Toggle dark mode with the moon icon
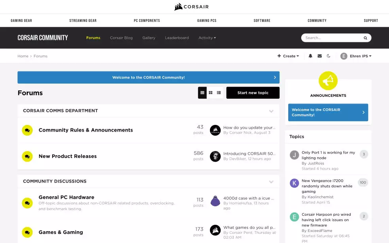Screen dimensions: 389x243 pyautogui.click(x=329, y=56)
